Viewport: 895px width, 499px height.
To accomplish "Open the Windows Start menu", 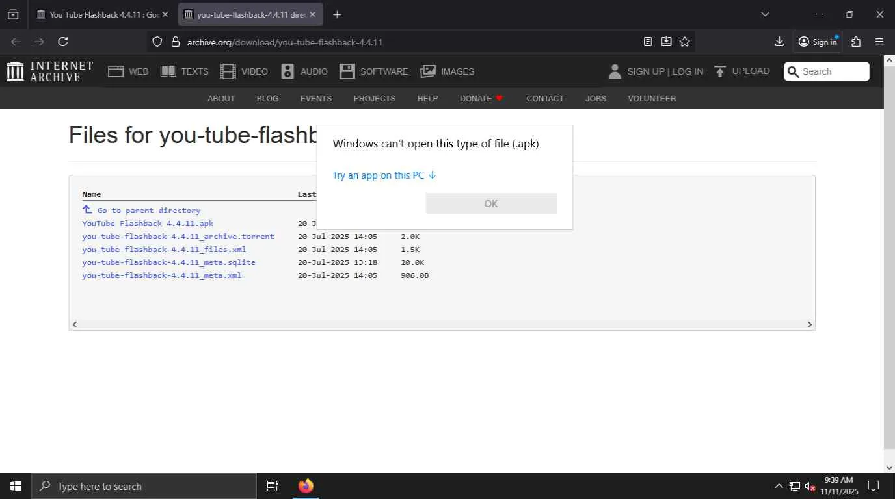I will click(x=16, y=486).
